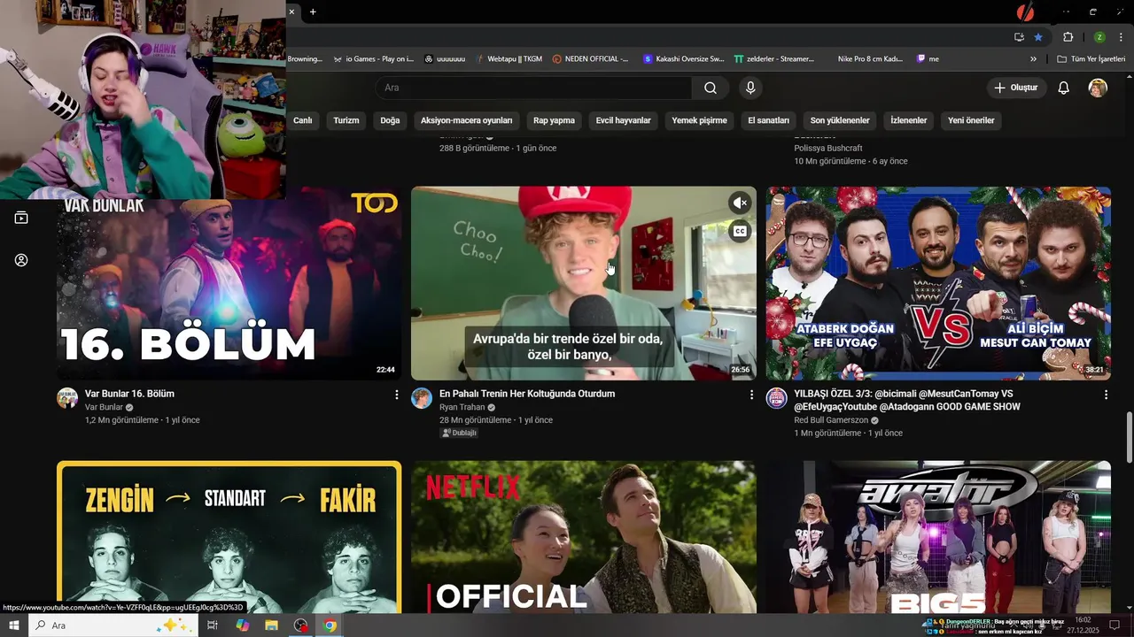This screenshot has width=1134, height=637.
Task: Select the Son yüklenenler chip
Action: click(x=840, y=120)
